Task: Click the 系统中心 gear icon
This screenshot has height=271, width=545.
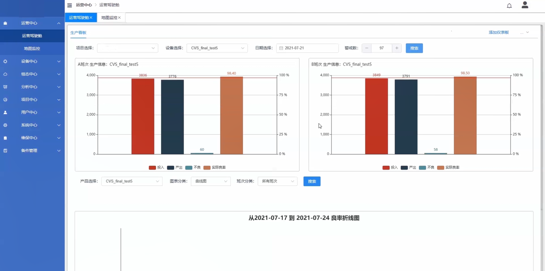Action: (5, 125)
